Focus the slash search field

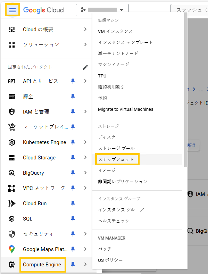tap(190, 10)
